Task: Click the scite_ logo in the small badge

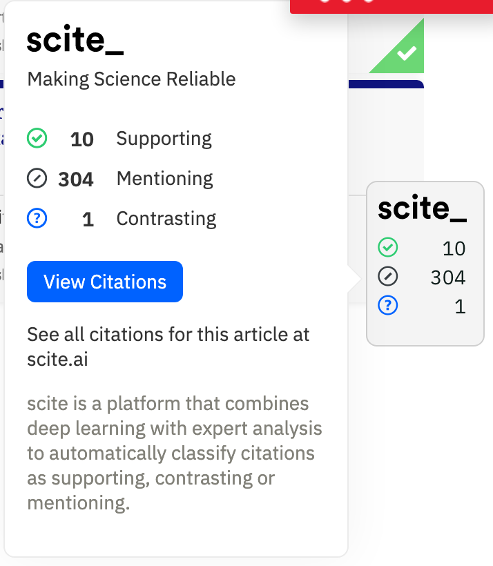Action: (x=422, y=208)
